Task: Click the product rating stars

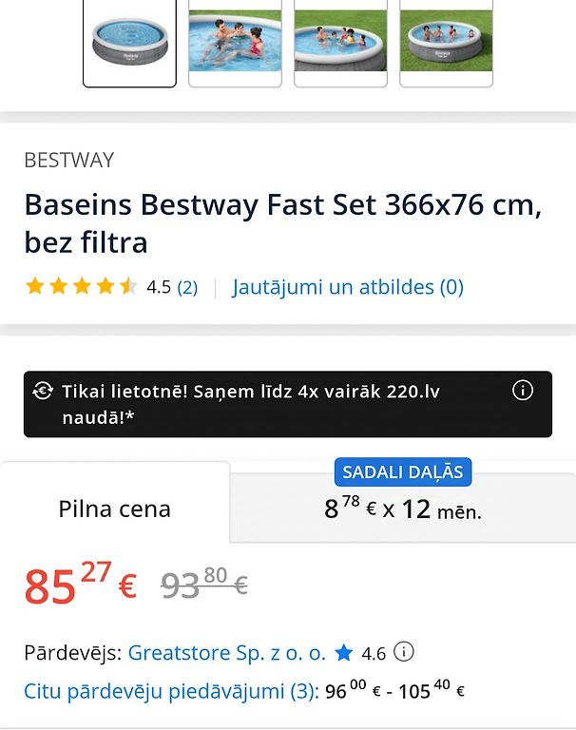Action: point(81,286)
